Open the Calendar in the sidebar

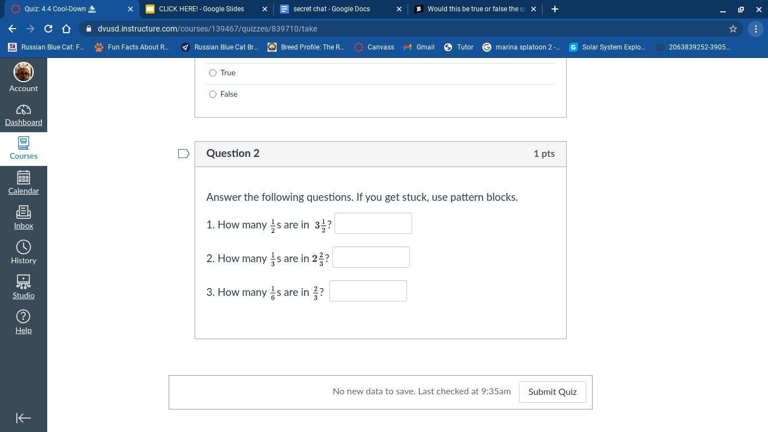click(x=24, y=183)
